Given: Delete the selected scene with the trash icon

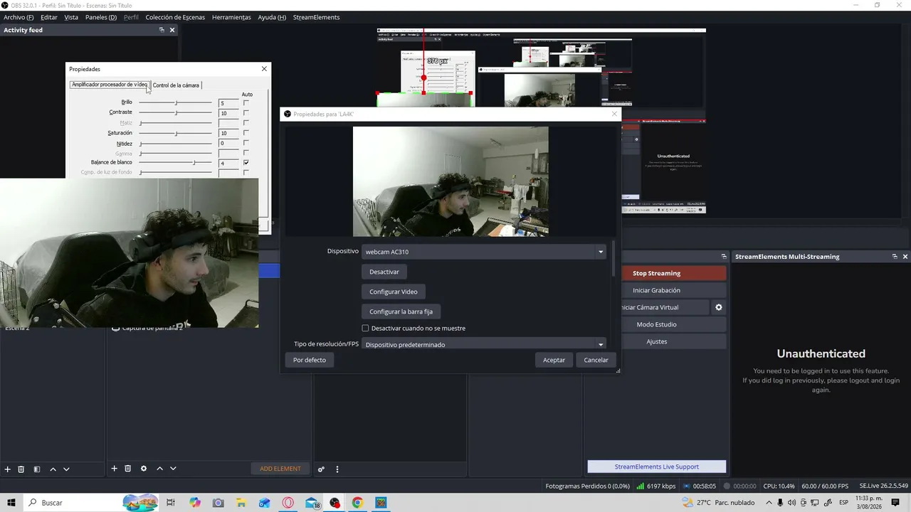Looking at the screenshot, I should tap(21, 469).
